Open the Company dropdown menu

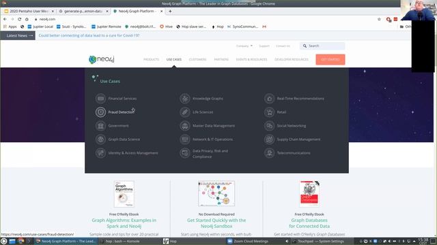click(x=244, y=46)
